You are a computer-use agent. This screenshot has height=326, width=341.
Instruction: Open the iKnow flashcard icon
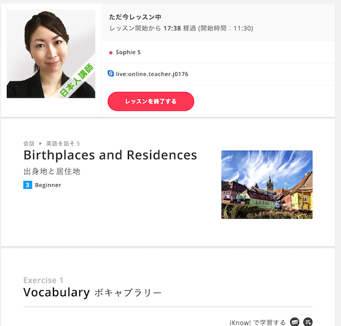tap(294, 322)
